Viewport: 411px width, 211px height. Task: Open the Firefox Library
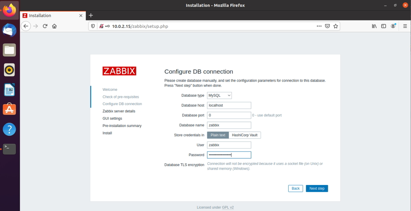(374, 26)
